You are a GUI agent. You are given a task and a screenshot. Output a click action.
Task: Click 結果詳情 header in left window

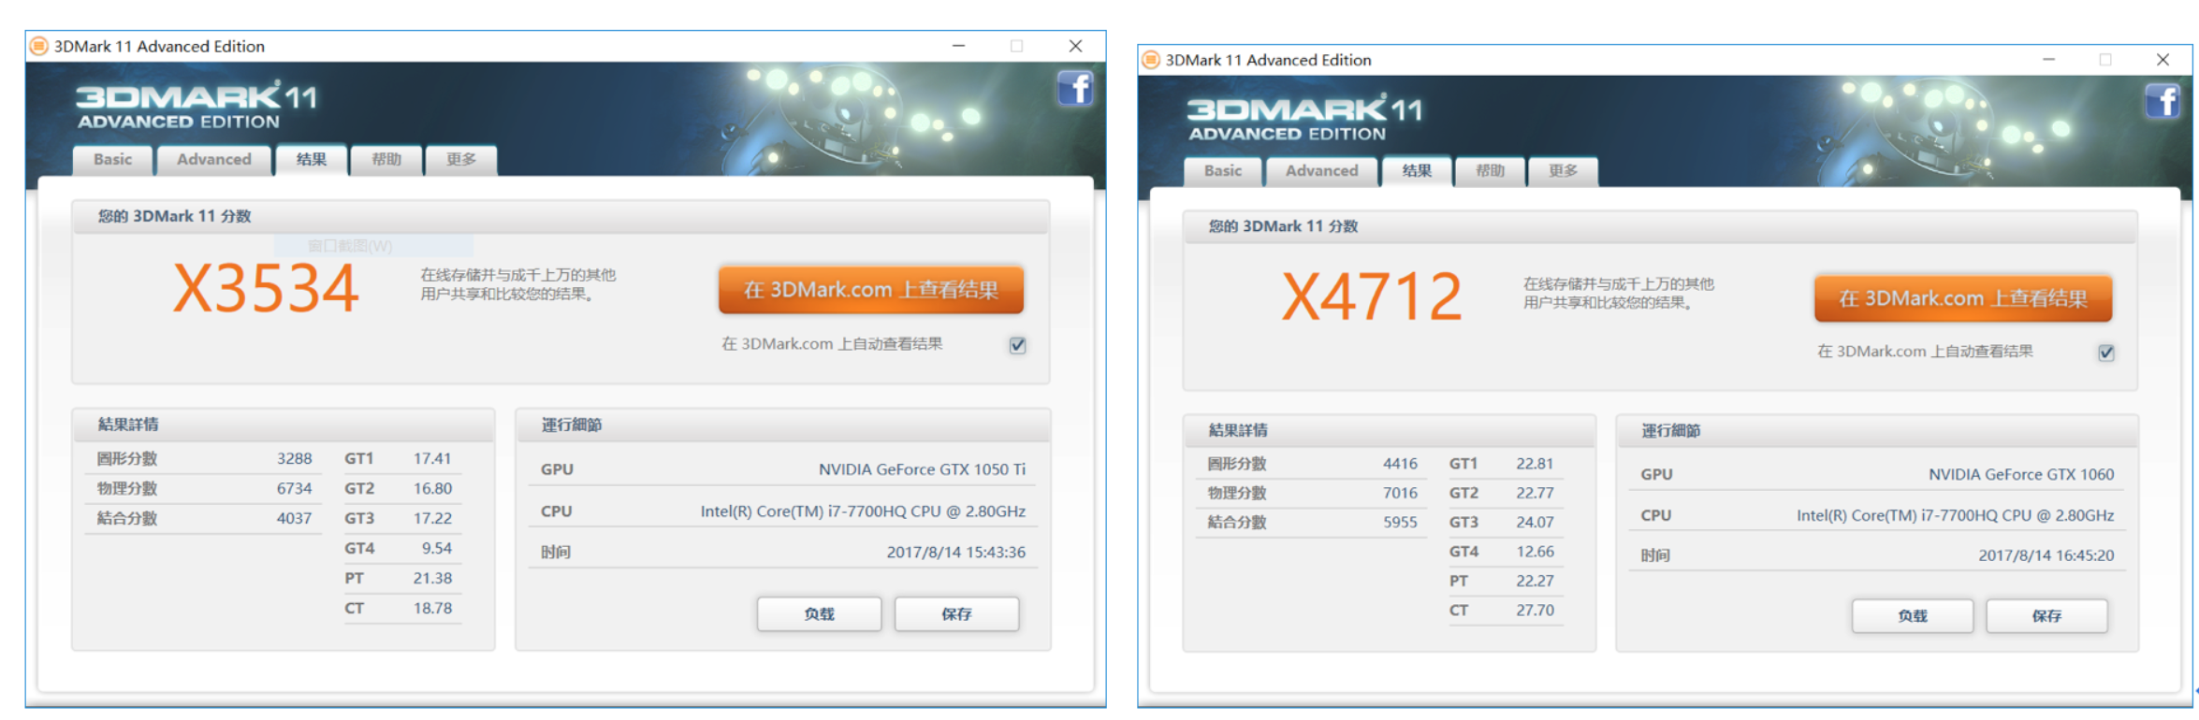(x=128, y=425)
